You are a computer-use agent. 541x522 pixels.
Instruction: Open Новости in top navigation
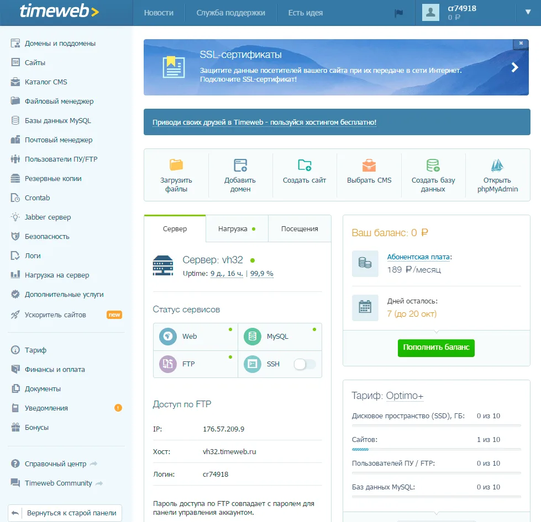coord(159,13)
